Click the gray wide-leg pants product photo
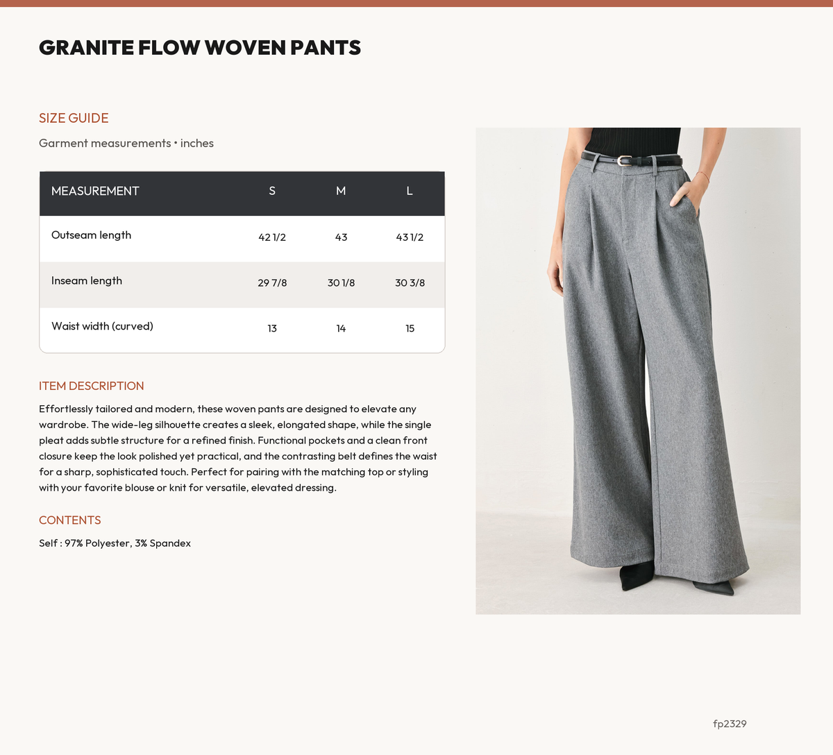Viewport: 833px width, 755px height. click(638, 371)
